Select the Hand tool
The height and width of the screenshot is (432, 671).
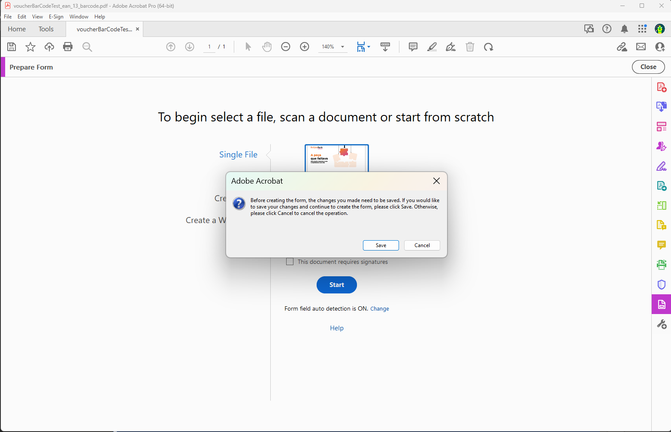pyautogui.click(x=266, y=47)
